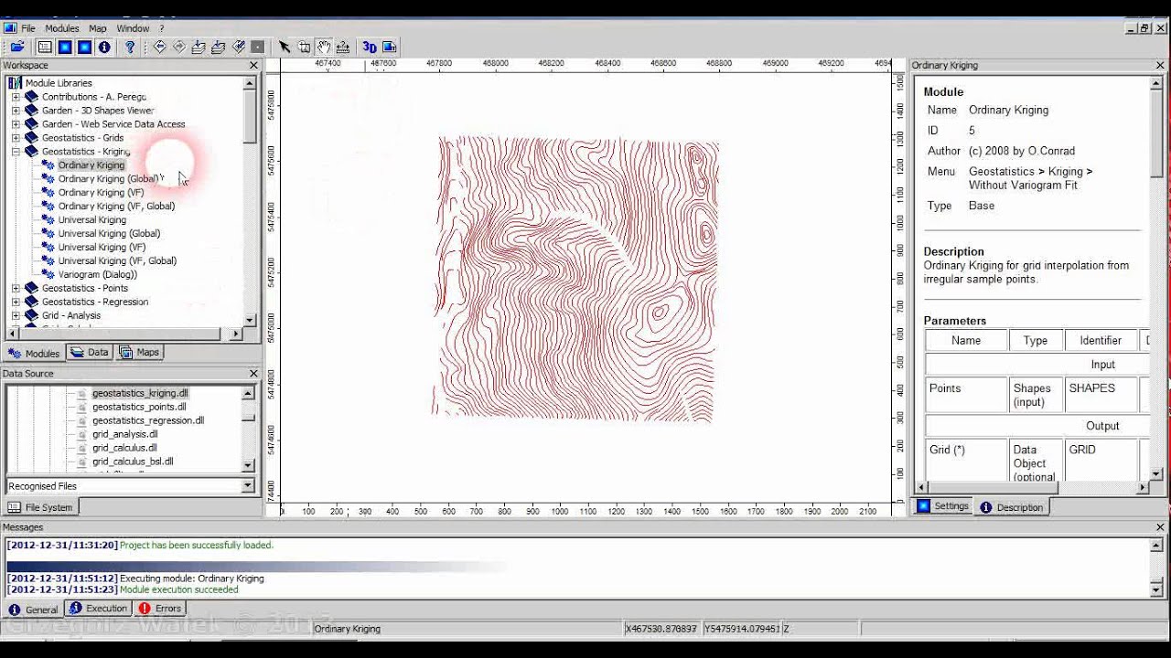The width and height of the screenshot is (1171, 658).
Task: Click the zoom to previous extent icon
Action: click(x=159, y=47)
